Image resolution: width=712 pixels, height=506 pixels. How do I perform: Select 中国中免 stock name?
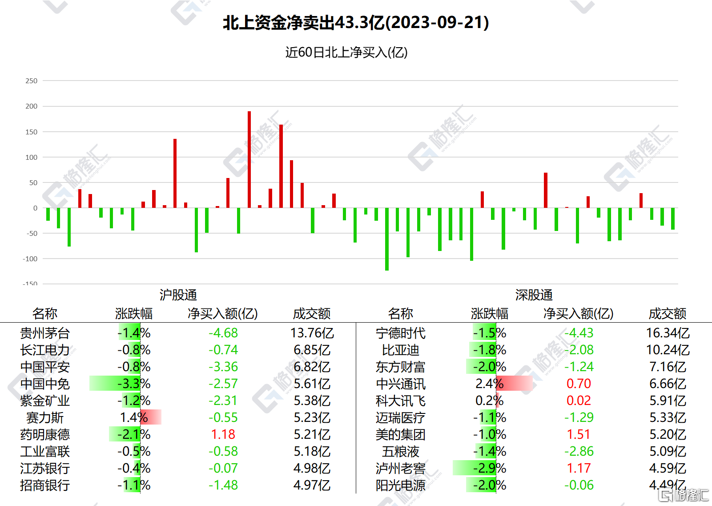point(45,384)
